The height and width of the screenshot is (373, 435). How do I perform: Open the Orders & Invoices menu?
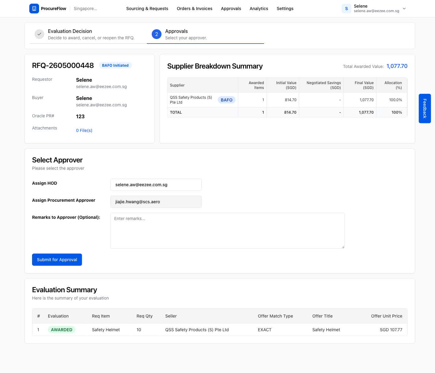click(x=195, y=9)
